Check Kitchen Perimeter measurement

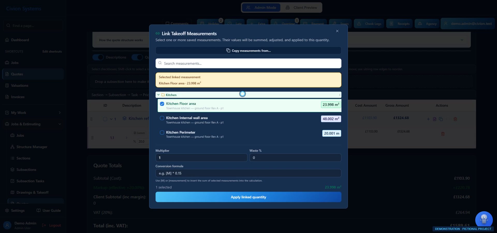(x=162, y=133)
